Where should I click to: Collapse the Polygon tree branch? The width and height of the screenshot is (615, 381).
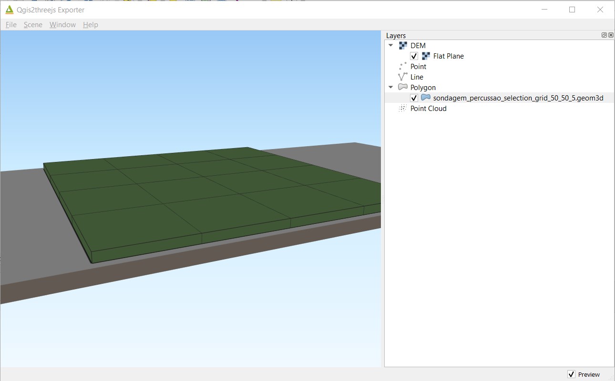(391, 87)
